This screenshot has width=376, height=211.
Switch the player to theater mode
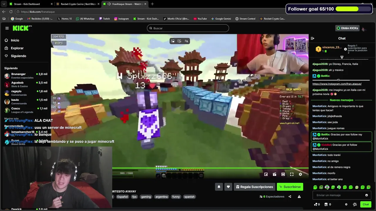pyautogui.click(x=283, y=174)
